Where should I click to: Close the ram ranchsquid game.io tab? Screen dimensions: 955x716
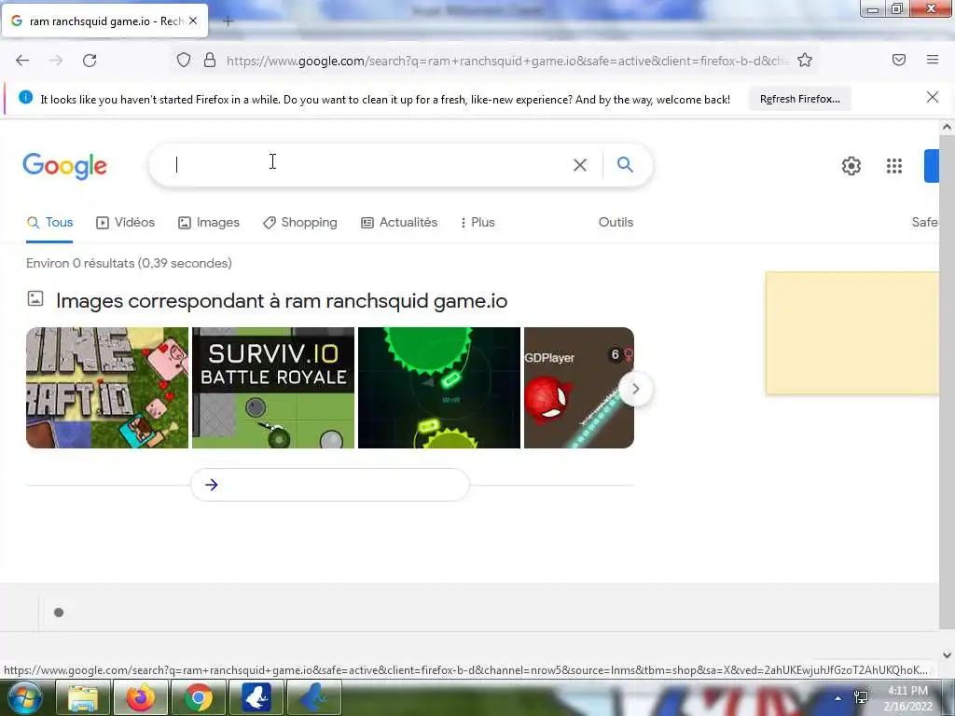tap(193, 21)
